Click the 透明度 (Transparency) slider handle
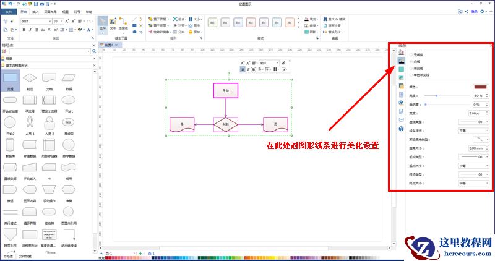Viewport: 495px width, 261px height. click(x=426, y=105)
